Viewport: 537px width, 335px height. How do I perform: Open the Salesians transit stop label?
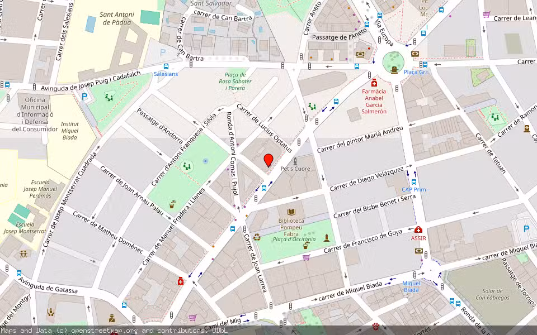point(166,74)
